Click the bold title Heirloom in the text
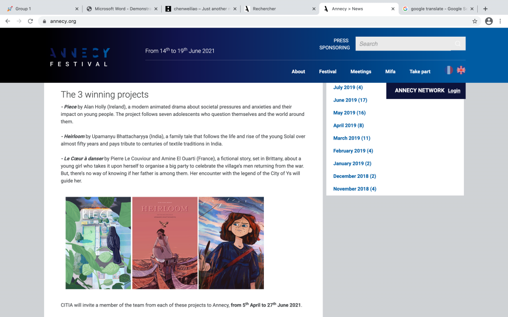The height and width of the screenshot is (317, 508). tap(74, 136)
